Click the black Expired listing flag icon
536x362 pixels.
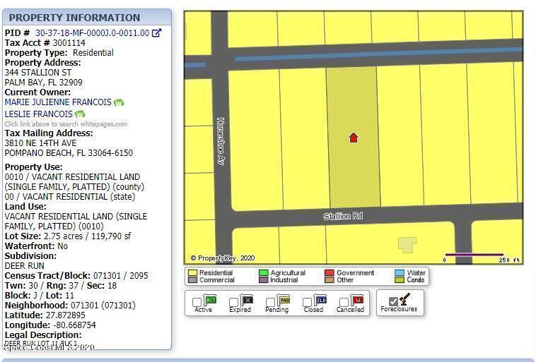point(246,300)
